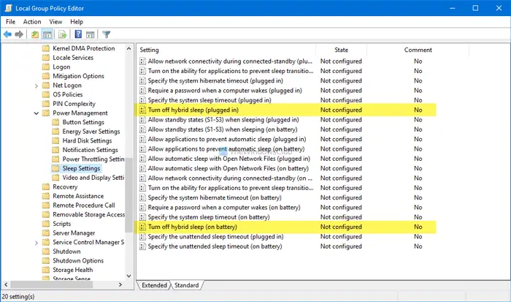Click the Show/Hide action pane icon

91,34
